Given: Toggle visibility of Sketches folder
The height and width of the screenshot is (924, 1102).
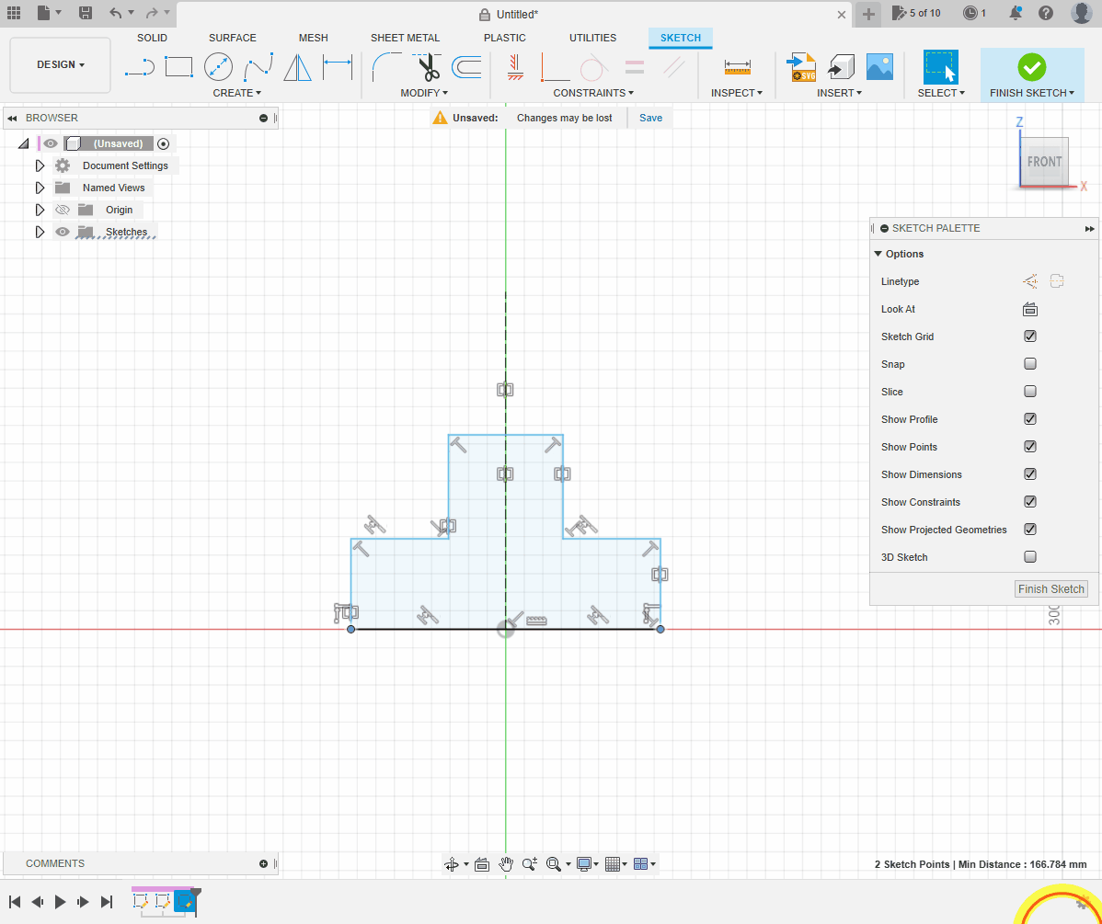Looking at the screenshot, I should click(63, 232).
